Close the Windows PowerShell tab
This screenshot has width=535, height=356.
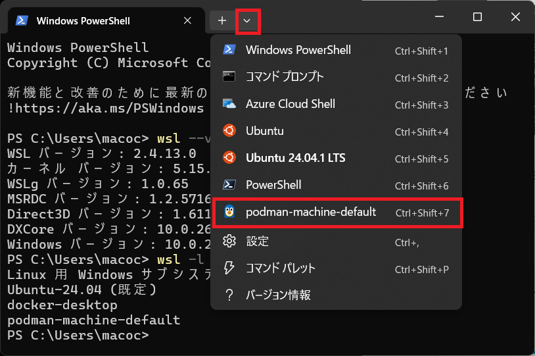tap(187, 20)
